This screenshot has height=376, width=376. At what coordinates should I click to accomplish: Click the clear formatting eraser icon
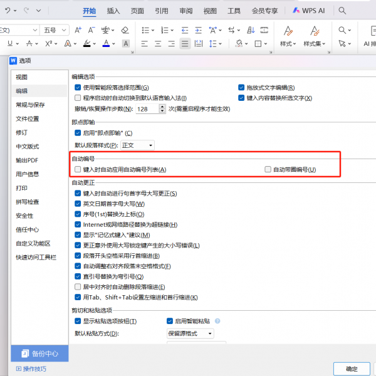tap(125, 30)
